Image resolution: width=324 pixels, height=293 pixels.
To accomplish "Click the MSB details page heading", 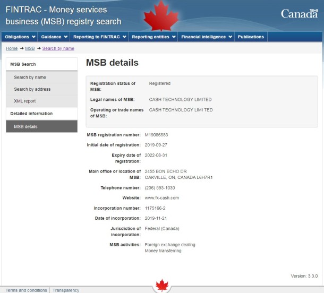I will click(112, 63).
